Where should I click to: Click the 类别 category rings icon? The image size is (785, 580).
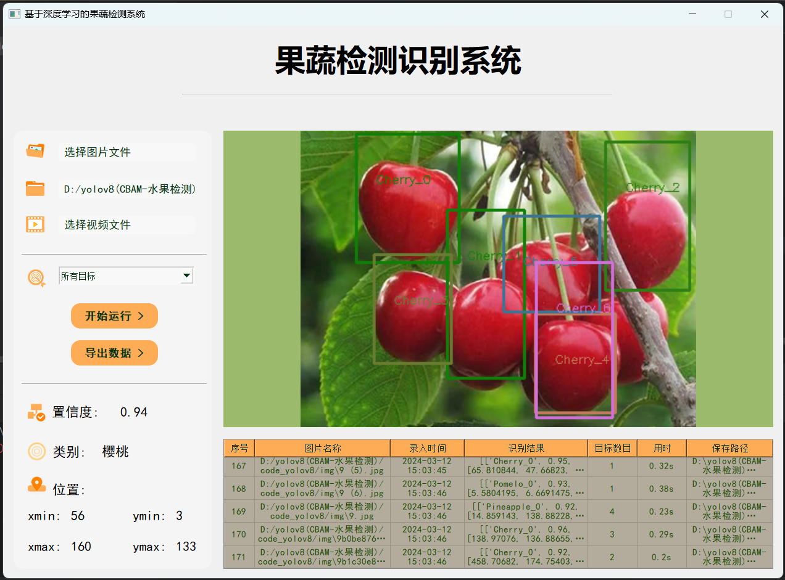click(35, 451)
